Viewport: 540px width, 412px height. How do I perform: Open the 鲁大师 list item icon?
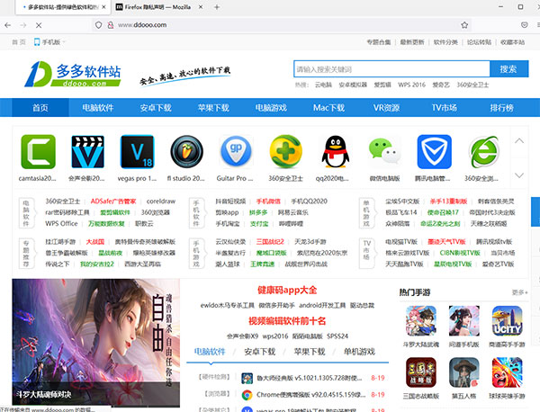click(247, 379)
